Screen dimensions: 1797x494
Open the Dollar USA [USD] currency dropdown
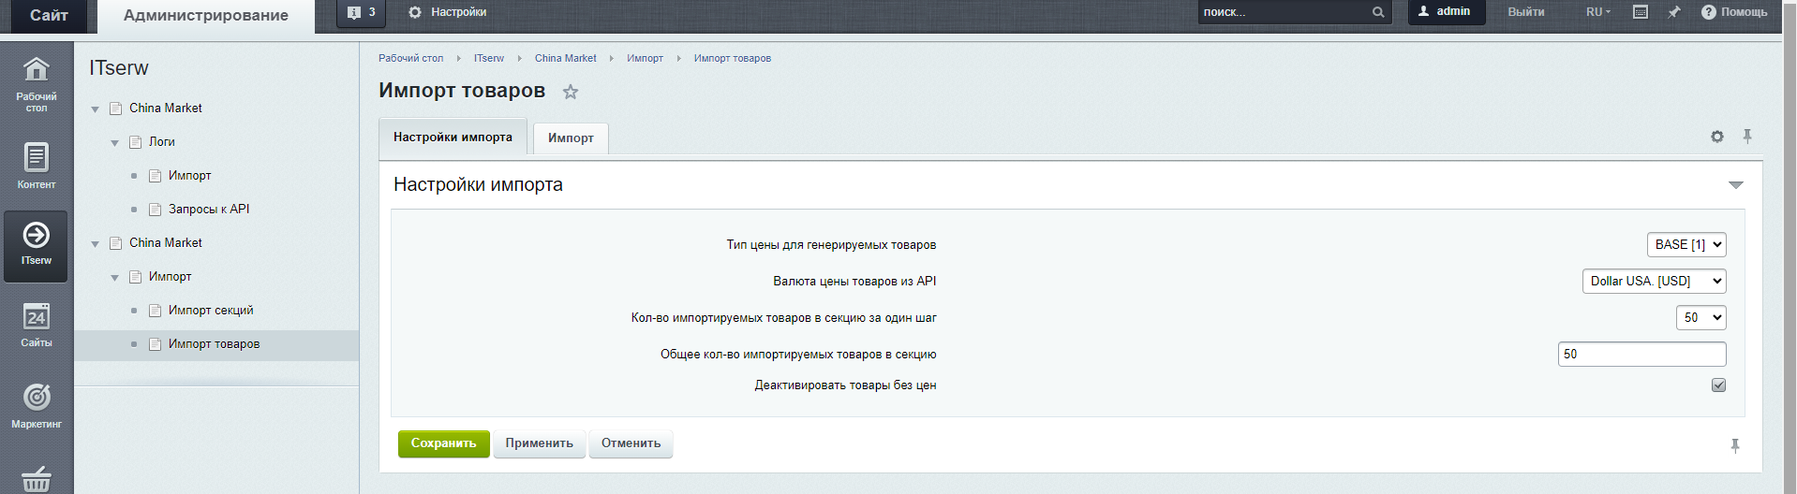(1654, 281)
